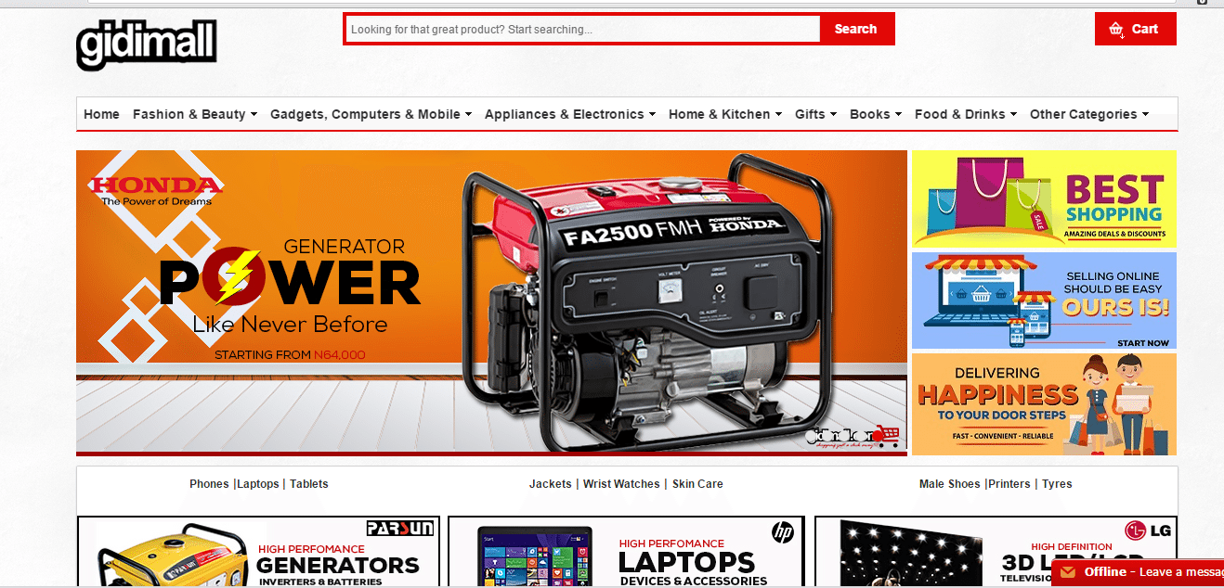Expand Fashion & Beauty dropdown menu
The image size is (1224, 588).
pyautogui.click(x=195, y=114)
